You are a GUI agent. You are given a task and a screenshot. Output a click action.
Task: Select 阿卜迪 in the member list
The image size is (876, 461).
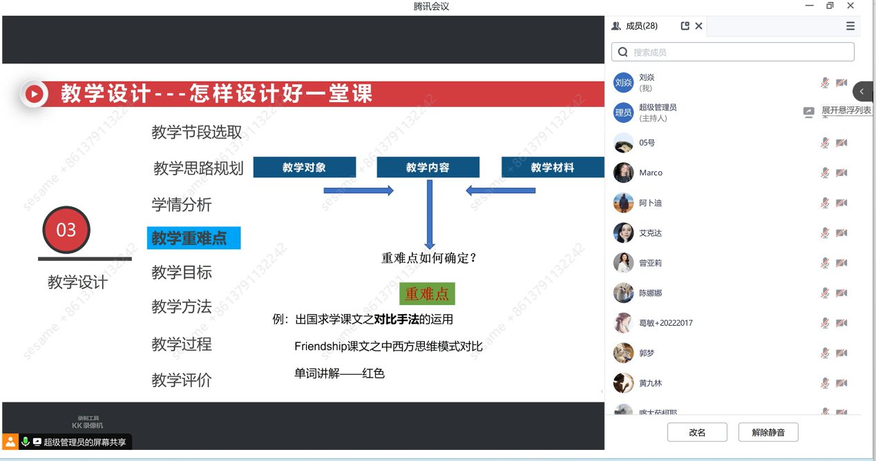(x=650, y=203)
